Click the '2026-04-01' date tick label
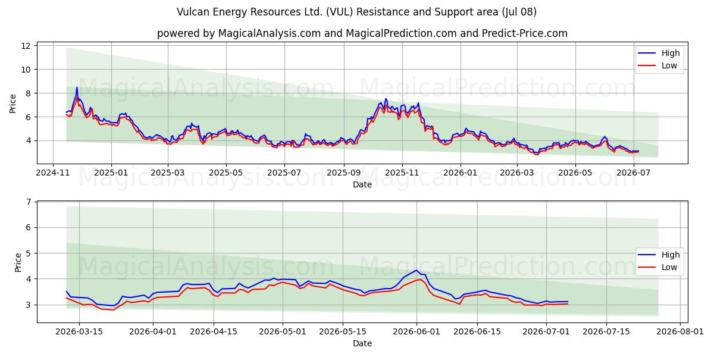 (152, 332)
